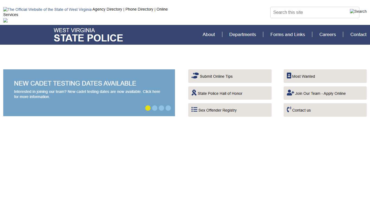370x208 pixels.
Task: Select the yellow active carousel dot
Action: (x=148, y=108)
